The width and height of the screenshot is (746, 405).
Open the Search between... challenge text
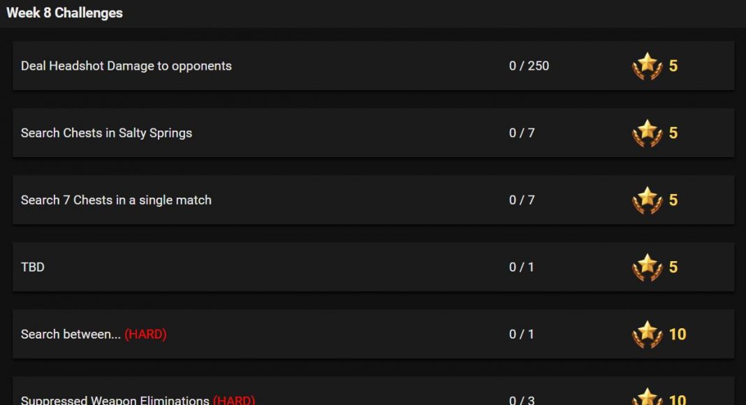(x=71, y=334)
